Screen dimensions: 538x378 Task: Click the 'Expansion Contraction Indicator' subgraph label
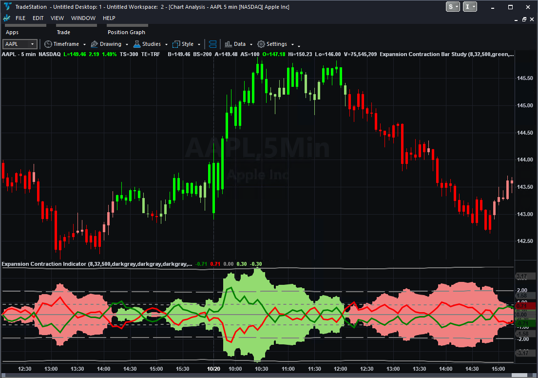point(44,264)
